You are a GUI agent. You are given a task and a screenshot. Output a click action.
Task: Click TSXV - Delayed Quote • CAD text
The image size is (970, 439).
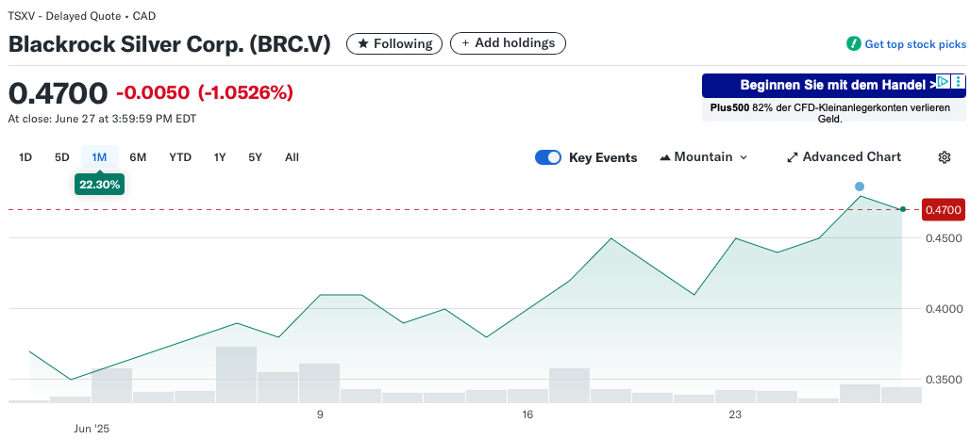point(82,16)
